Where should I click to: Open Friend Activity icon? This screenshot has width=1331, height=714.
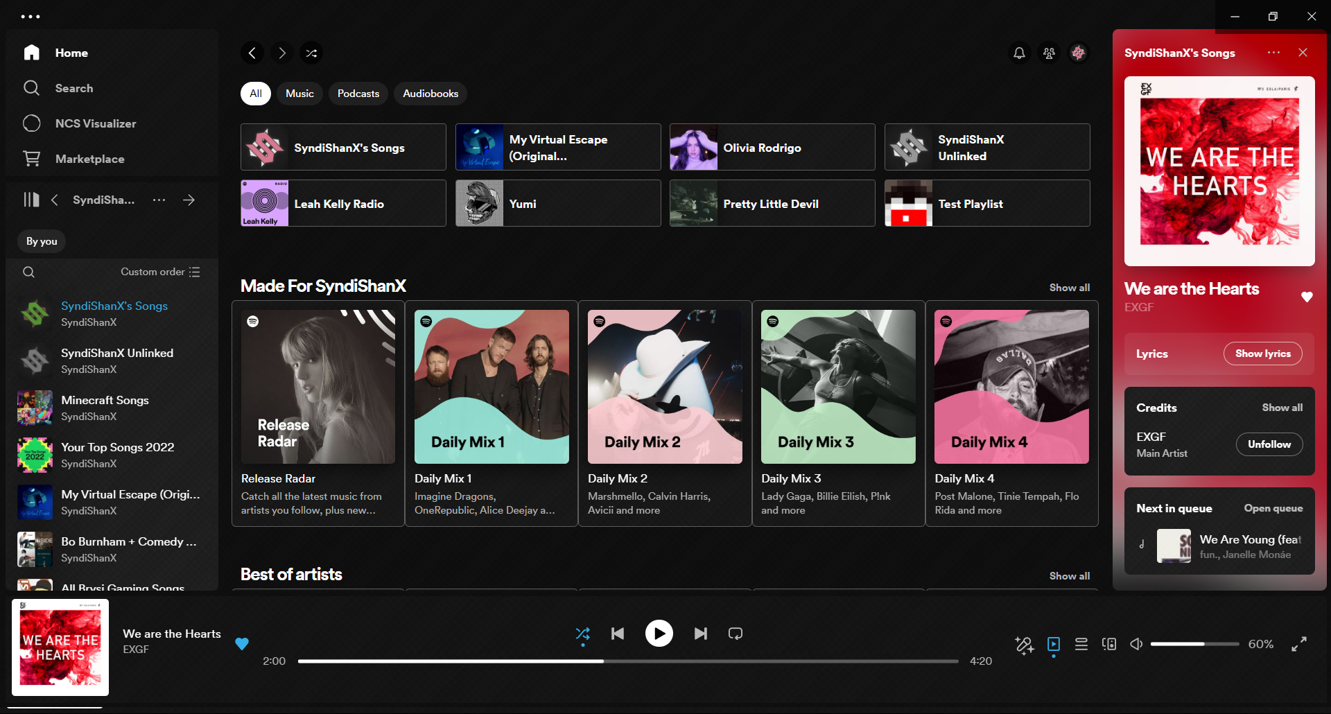[1049, 53]
